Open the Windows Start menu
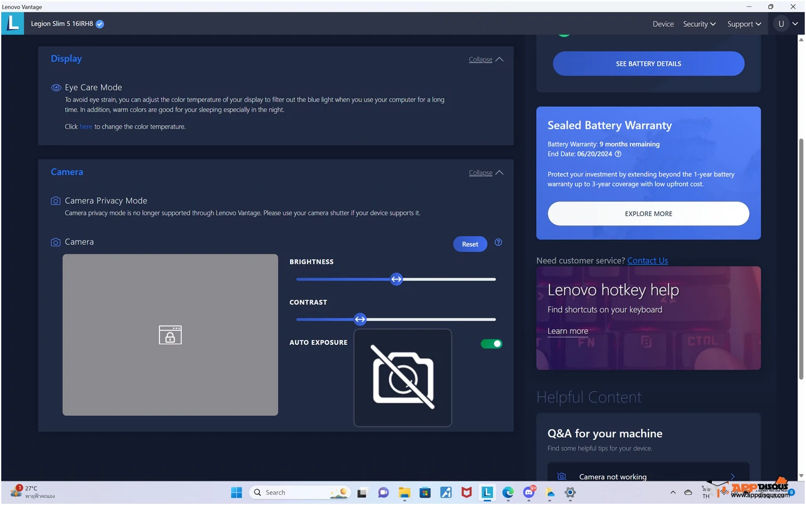 pyautogui.click(x=237, y=492)
